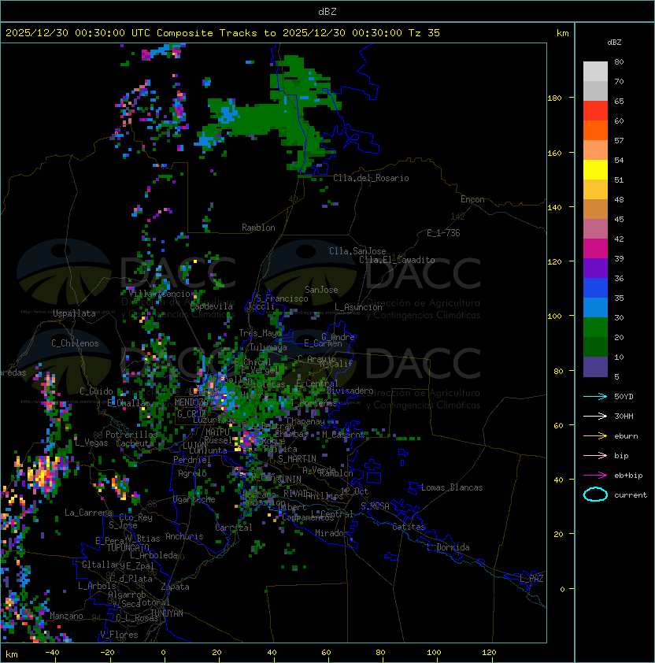The height and width of the screenshot is (663, 655).
Task: Click the 'S_Francisco' map label
Action: click(282, 298)
